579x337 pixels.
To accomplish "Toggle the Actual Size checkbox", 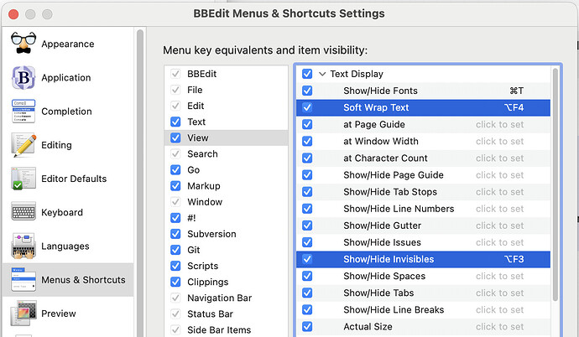I will click(307, 327).
